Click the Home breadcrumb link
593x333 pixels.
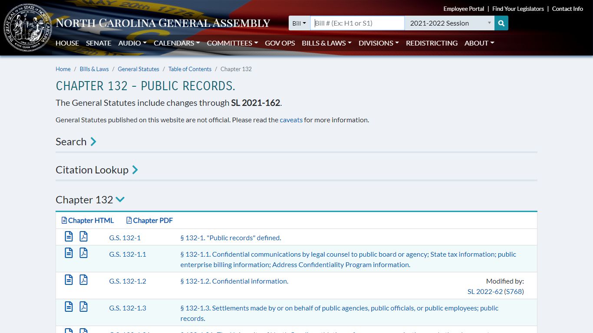[63, 69]
